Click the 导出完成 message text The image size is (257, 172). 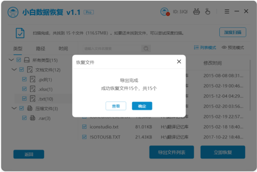click(x=129, y=80)
